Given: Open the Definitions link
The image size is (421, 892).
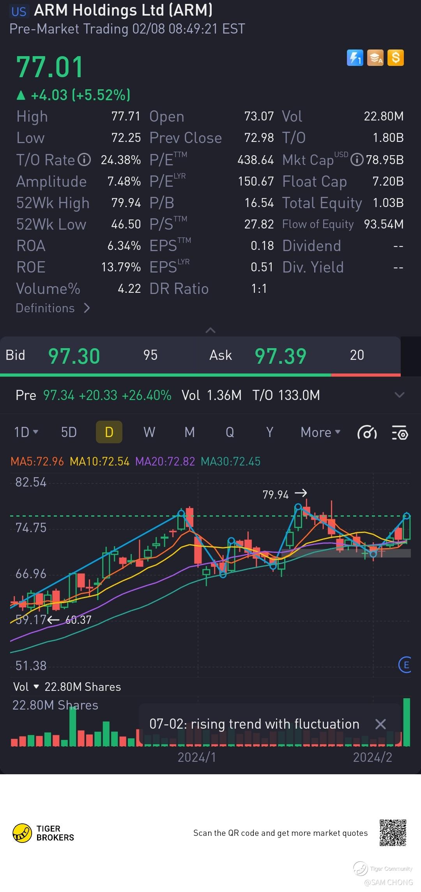Looking at the screenshot, I should tap(53, 308).
